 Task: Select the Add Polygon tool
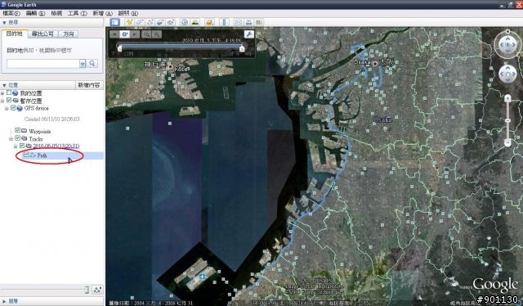coord(140,22)
